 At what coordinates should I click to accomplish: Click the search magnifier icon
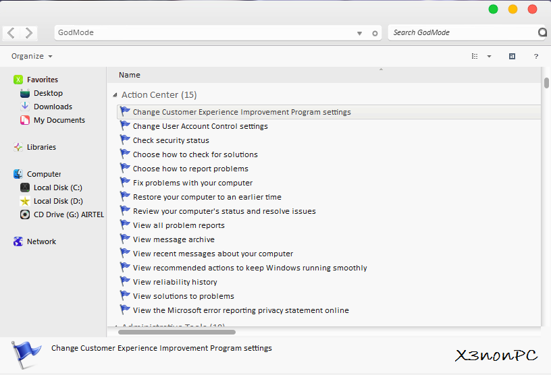click(543, 32)
